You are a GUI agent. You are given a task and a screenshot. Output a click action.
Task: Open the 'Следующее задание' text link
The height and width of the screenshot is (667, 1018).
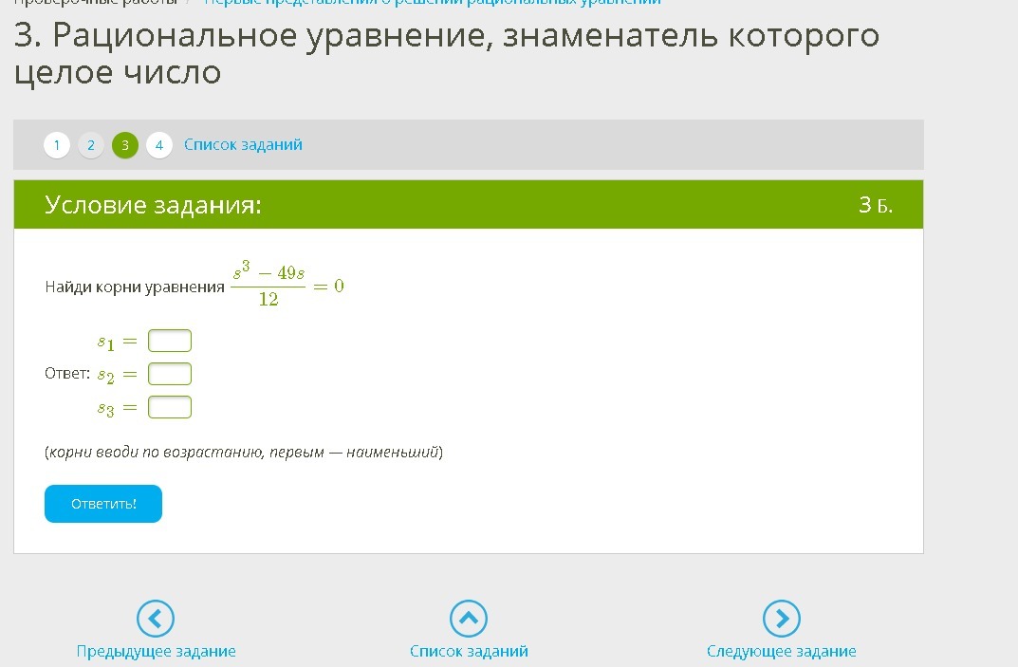[x=781, y=651]
